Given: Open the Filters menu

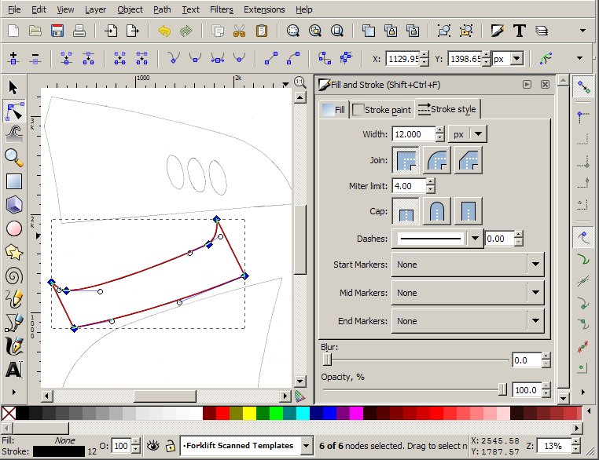Looking at the screenshot, I should coord(221,9).
